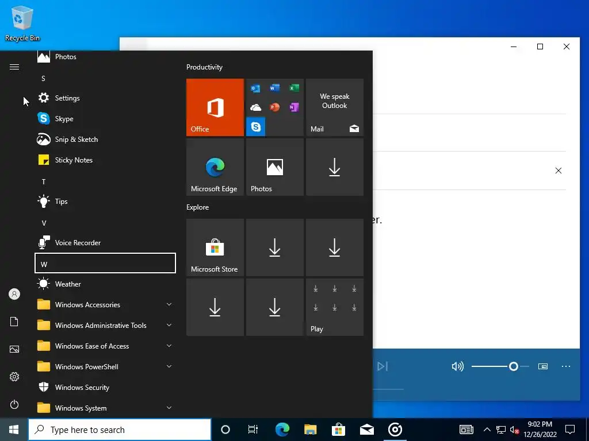Open News and interests on taskbar
Screen dimensions: 589x441
pyautogui.click(x=466, y=430)
